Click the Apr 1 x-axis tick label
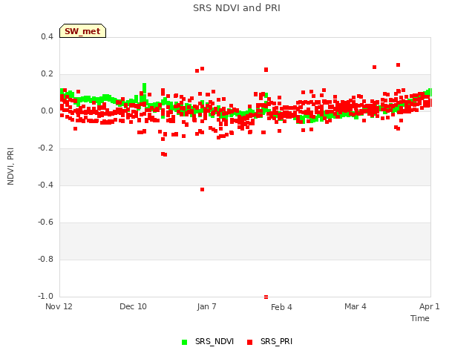The height and width of the screenshot is (356, 475). point(429,306)
